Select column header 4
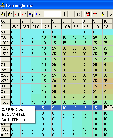 [46, 21]
